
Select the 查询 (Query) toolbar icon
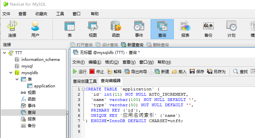click(x=162, y=29)
